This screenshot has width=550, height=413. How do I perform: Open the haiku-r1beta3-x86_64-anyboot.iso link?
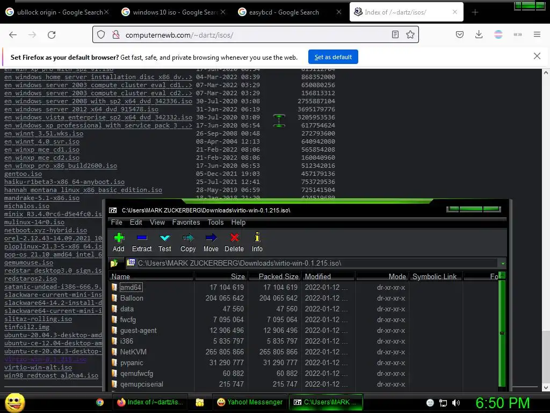(64, 182)
